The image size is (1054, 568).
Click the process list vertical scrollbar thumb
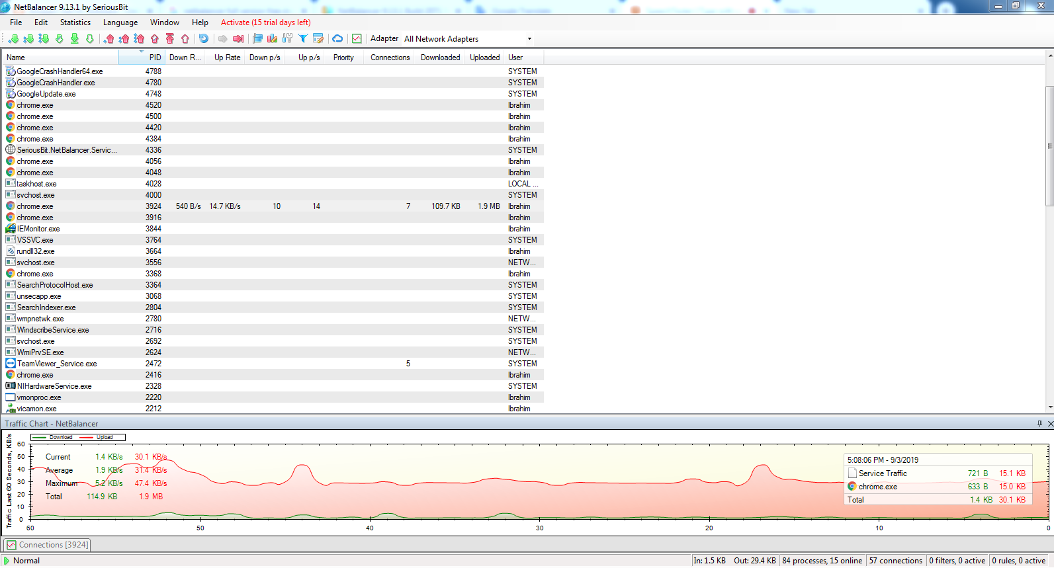pos(1049,145)
